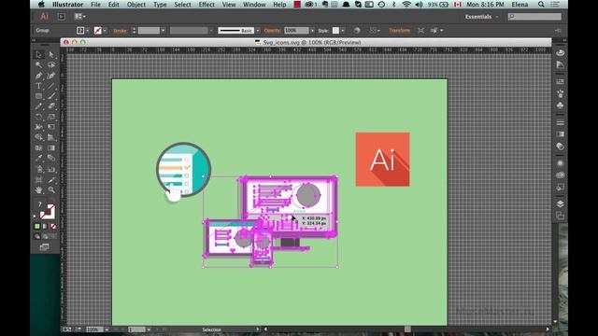This screenshot has width=598, height=336.
Task: Click the Fill and Stroke swatch in toolbar
Action: tap(48, 212)
